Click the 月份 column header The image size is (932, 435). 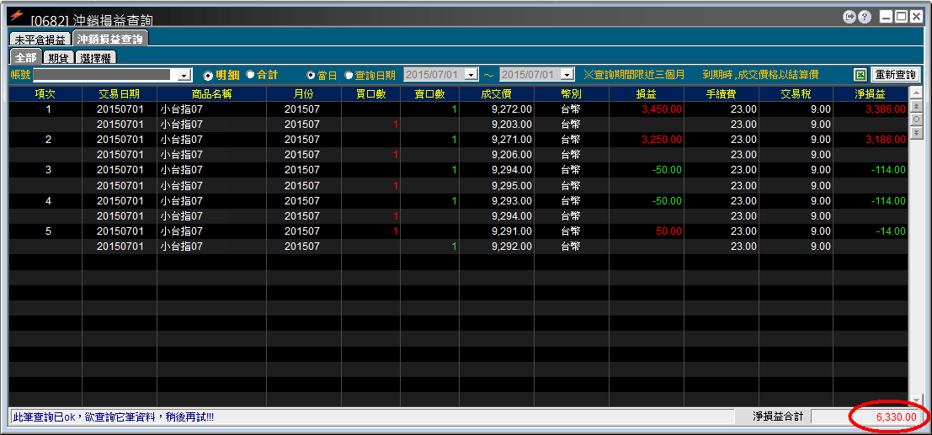(304, 94)
